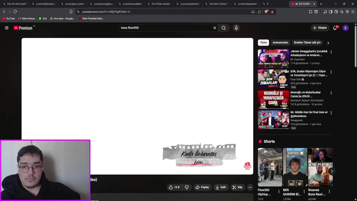The height and width of the screenshot is (201, 357).
Task: Click the Paylaş share button
Action: click(202, 187)
